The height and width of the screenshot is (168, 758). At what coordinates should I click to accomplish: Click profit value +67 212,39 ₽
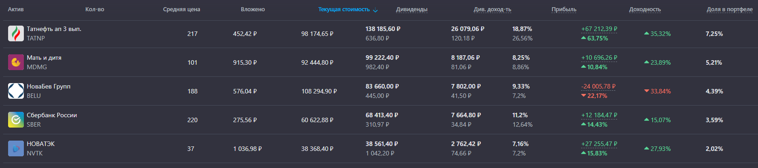click(599, 29)
